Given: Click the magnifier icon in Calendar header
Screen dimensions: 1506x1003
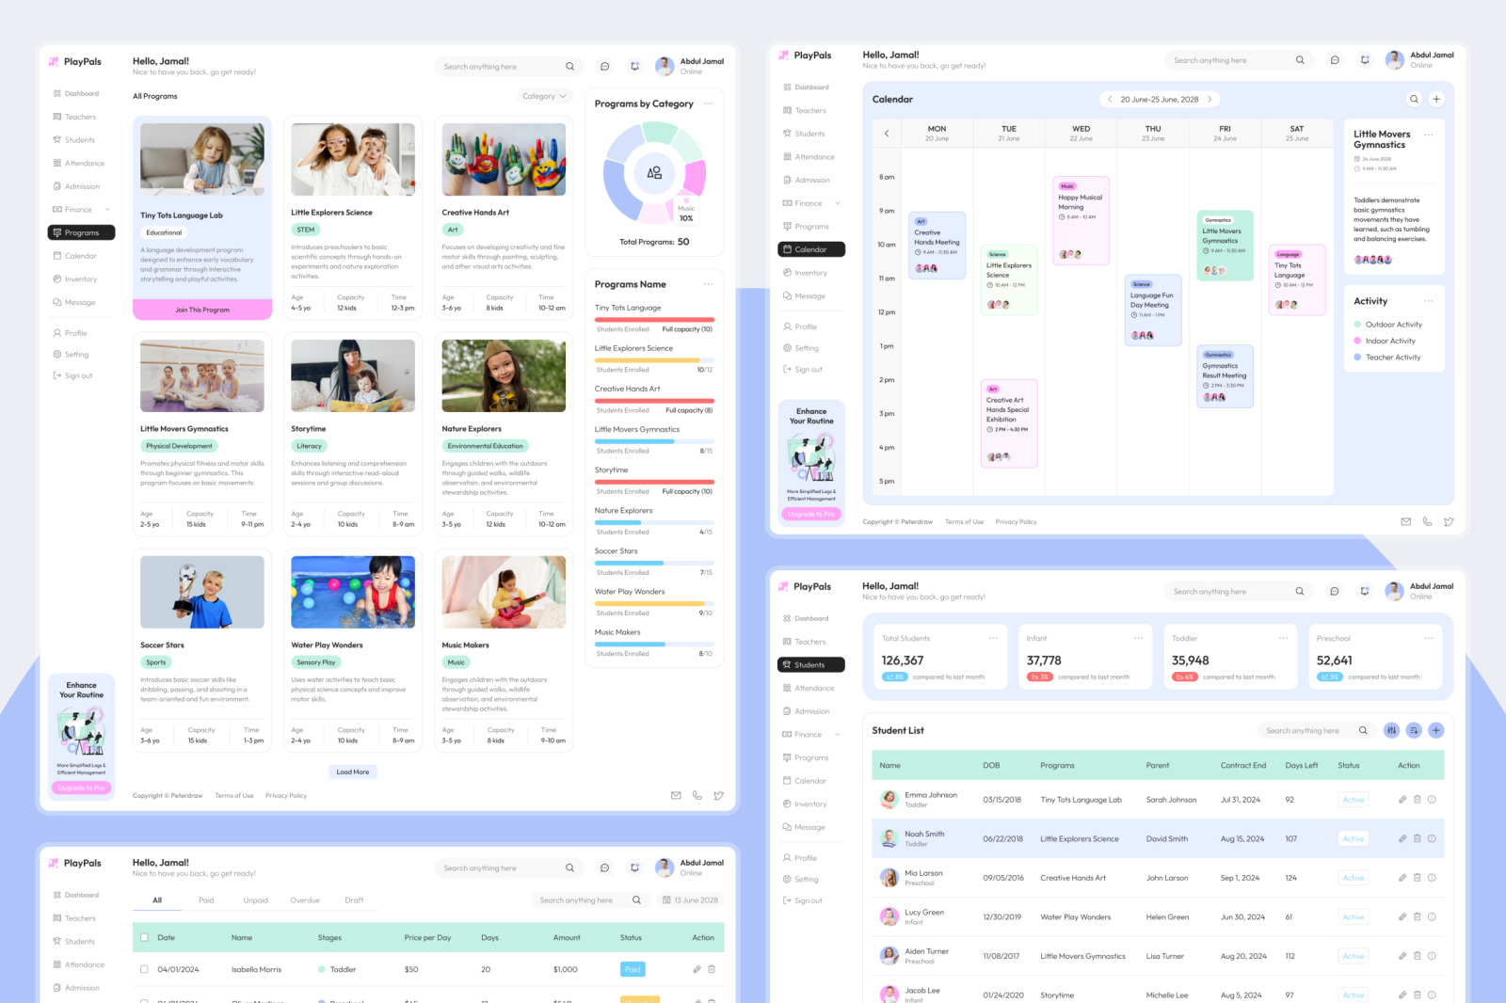Looking at the screenshot, I should click(x=1414, y=99).
